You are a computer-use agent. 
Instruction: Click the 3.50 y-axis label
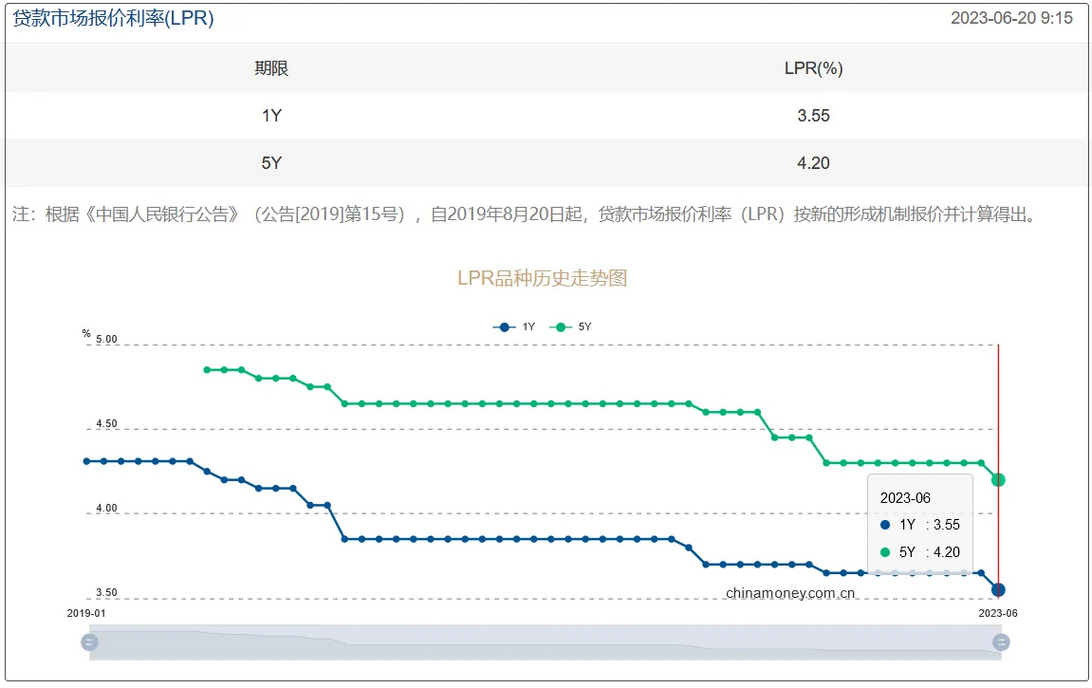click(x=106, y=592)
